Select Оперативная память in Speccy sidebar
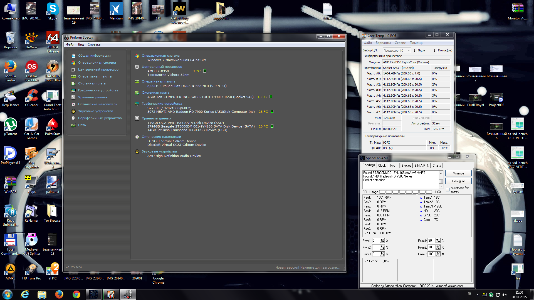 click(95, 76)
